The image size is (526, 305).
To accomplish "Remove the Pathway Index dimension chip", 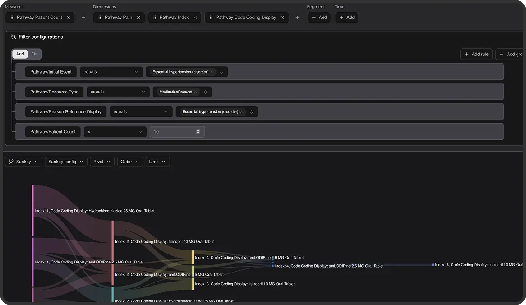I will [x=195, y=18].
